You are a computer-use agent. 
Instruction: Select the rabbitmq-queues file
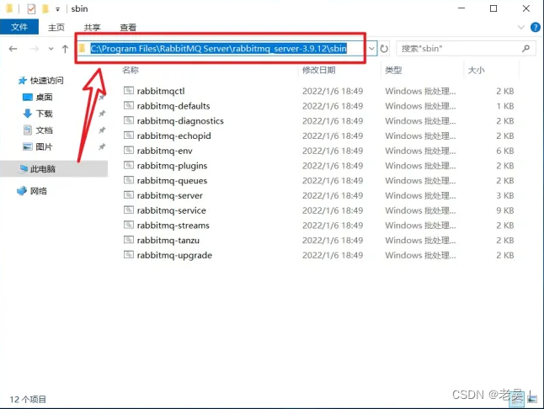point(172,180)
